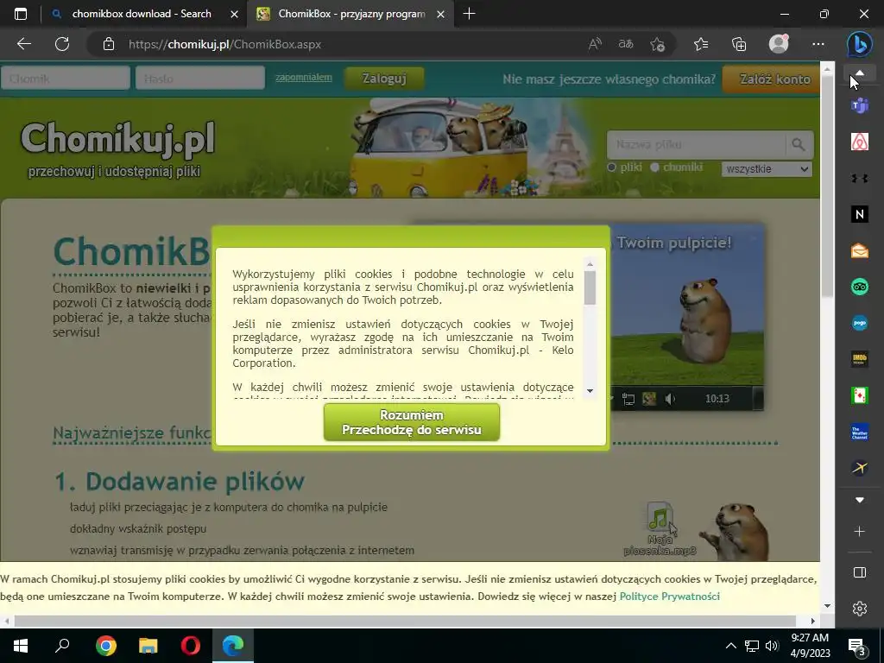Open Read aloud icon in address bar
The image size is (884, 663).
594,44
